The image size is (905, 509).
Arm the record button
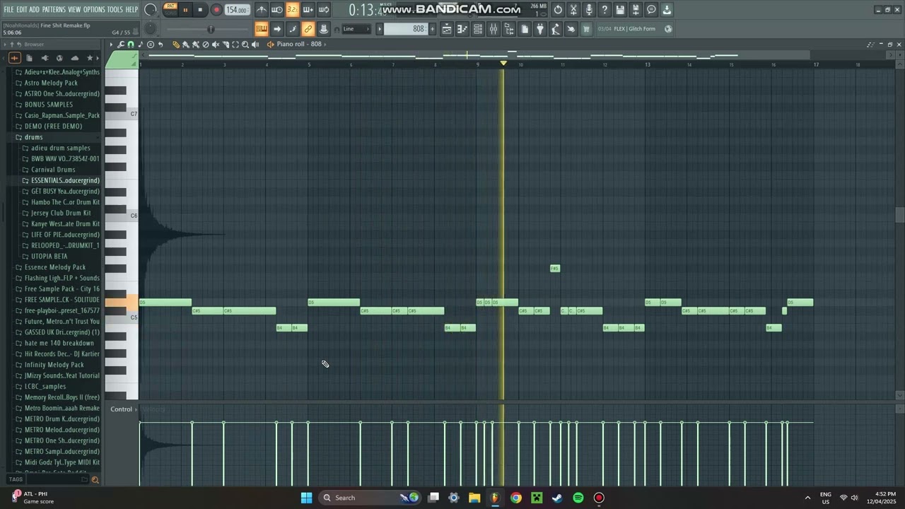(216, 10)
